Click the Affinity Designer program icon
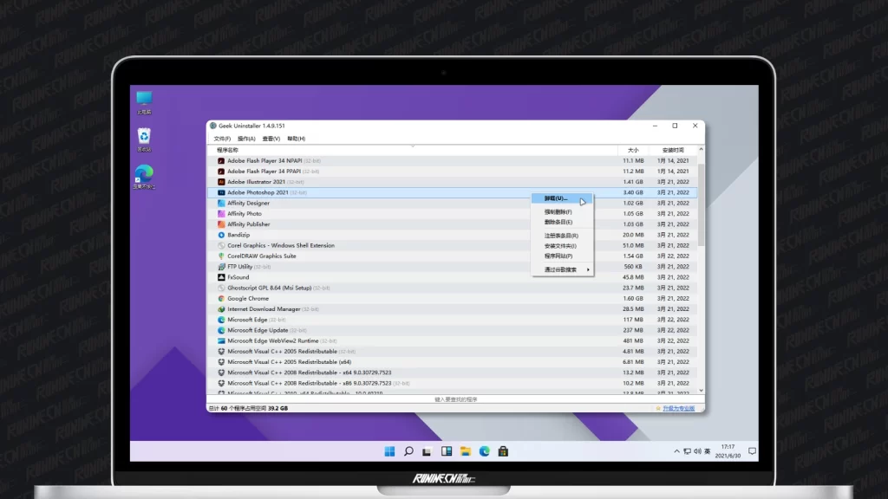 coord(221,204)
